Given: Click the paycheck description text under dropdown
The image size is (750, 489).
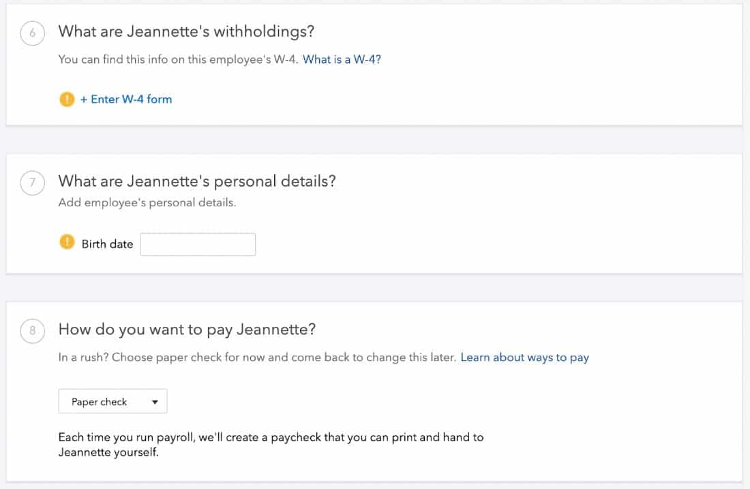Looking at the screenshot, I should [271, 445].
